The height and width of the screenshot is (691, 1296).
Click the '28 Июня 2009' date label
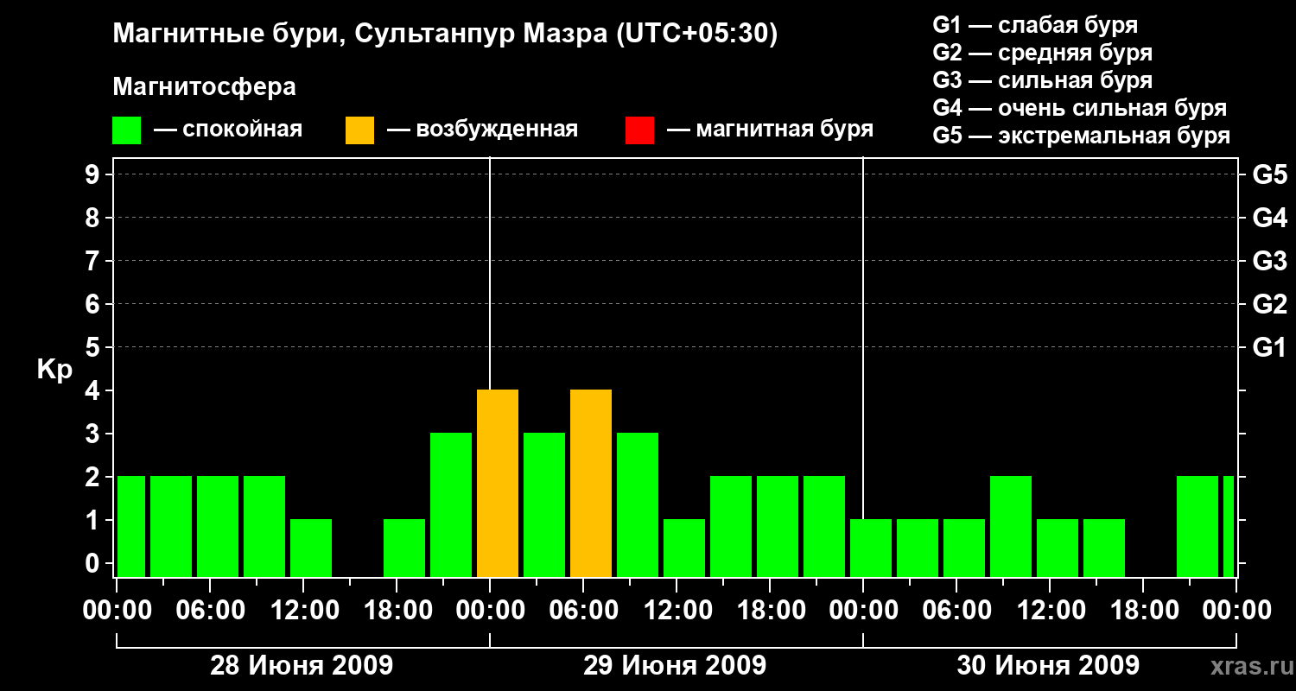(302, 666)
